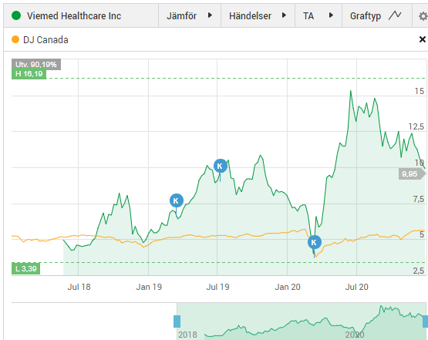Image resolution: width=428 pixels, height=340 pixels.
Task: Open the Graftyp chart type selector
Action: [376, 15]
